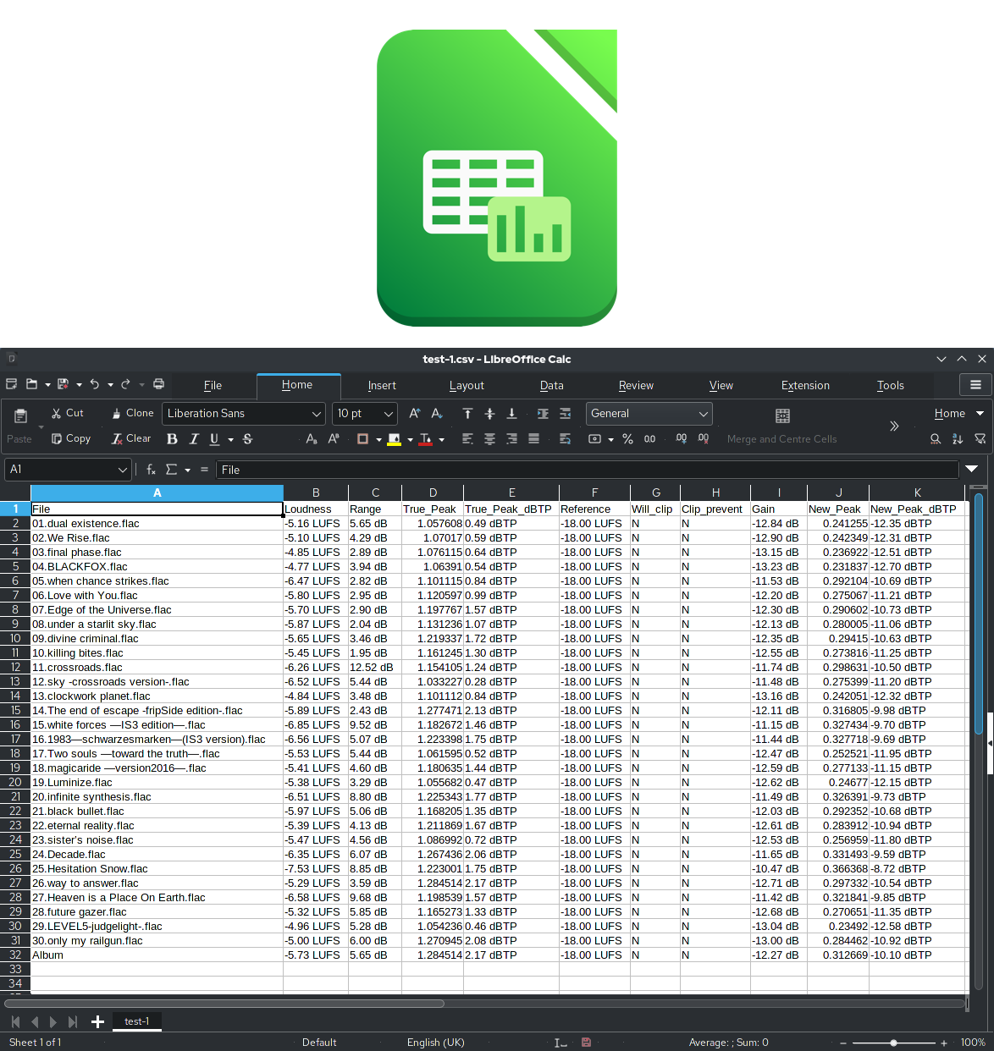Click the Wrap Text icon
994x1051 pixels.
tap(565, 439)
